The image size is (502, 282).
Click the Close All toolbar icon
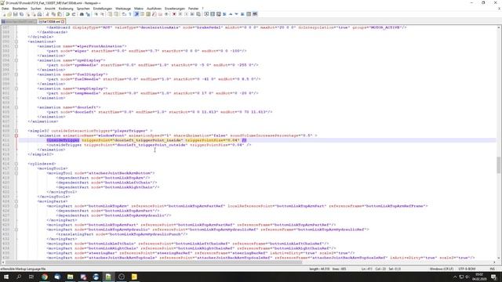pyautogui.click(x=33, y=14)
